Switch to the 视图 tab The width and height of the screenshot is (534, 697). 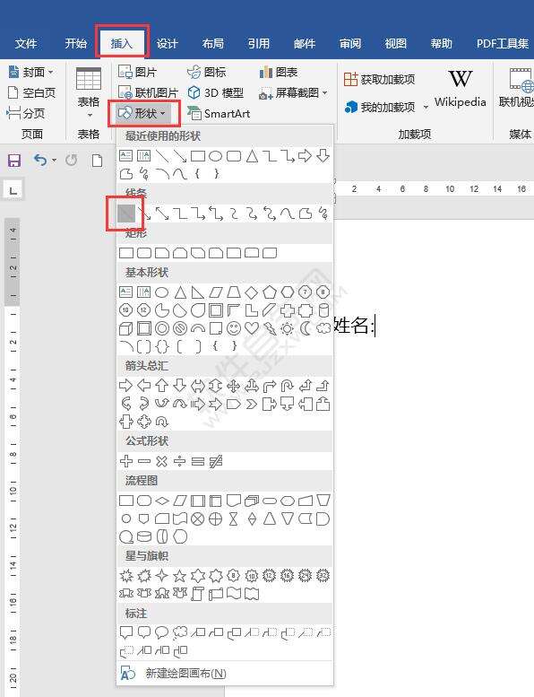[395, 44]
